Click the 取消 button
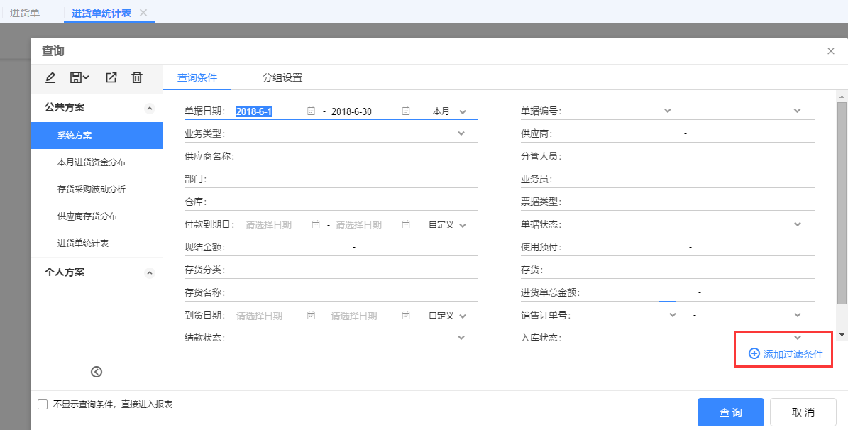This screenshot has height=430, width=848. (803, 413)
